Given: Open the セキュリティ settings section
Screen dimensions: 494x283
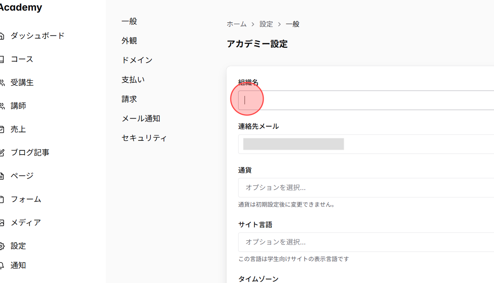Looking at the screenshot, I should (x=144, y=138).
